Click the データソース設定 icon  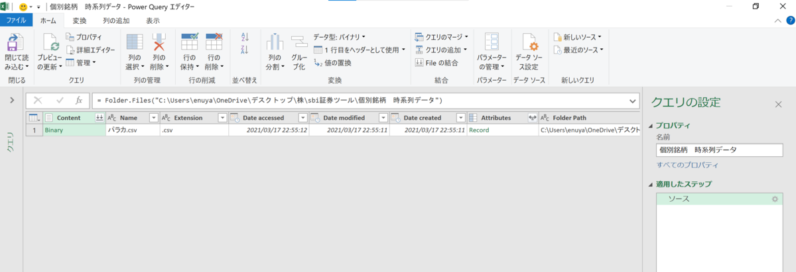(x=529, y=43)
